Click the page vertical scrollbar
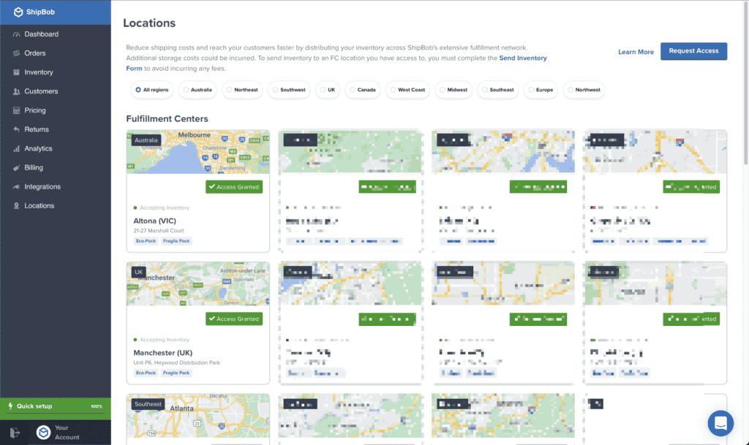Screen dimensions: 749x445 coord(745,83)
